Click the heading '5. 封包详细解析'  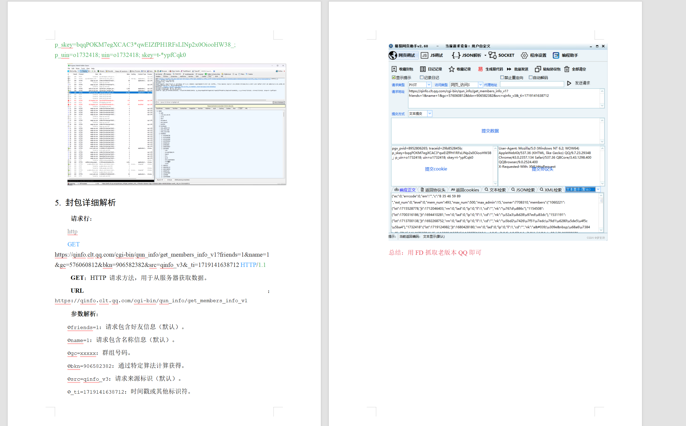pos(85,203)
